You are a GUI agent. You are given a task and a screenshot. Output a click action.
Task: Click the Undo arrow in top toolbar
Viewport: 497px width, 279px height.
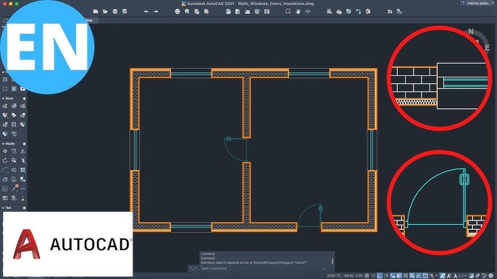[146, 12]
